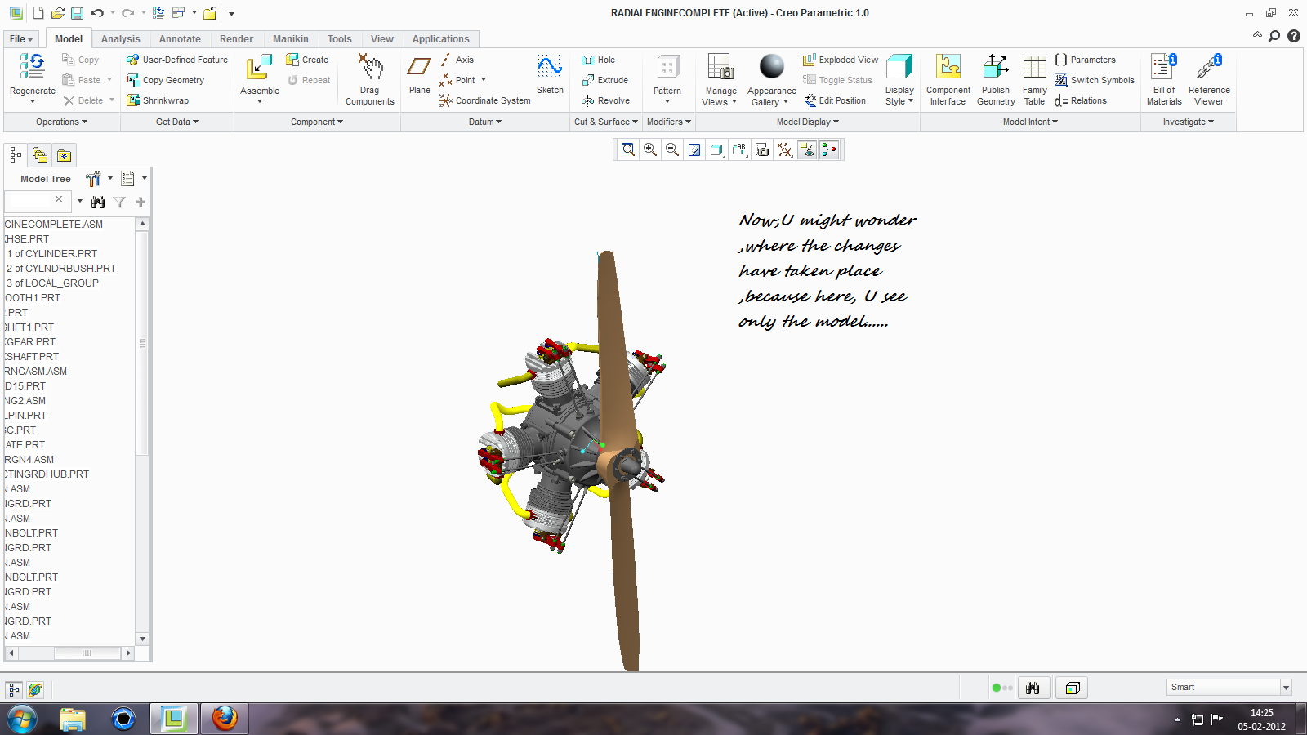Expand the Component group dropdown
The image size is (1307, 735).
(x=317, y=122)
